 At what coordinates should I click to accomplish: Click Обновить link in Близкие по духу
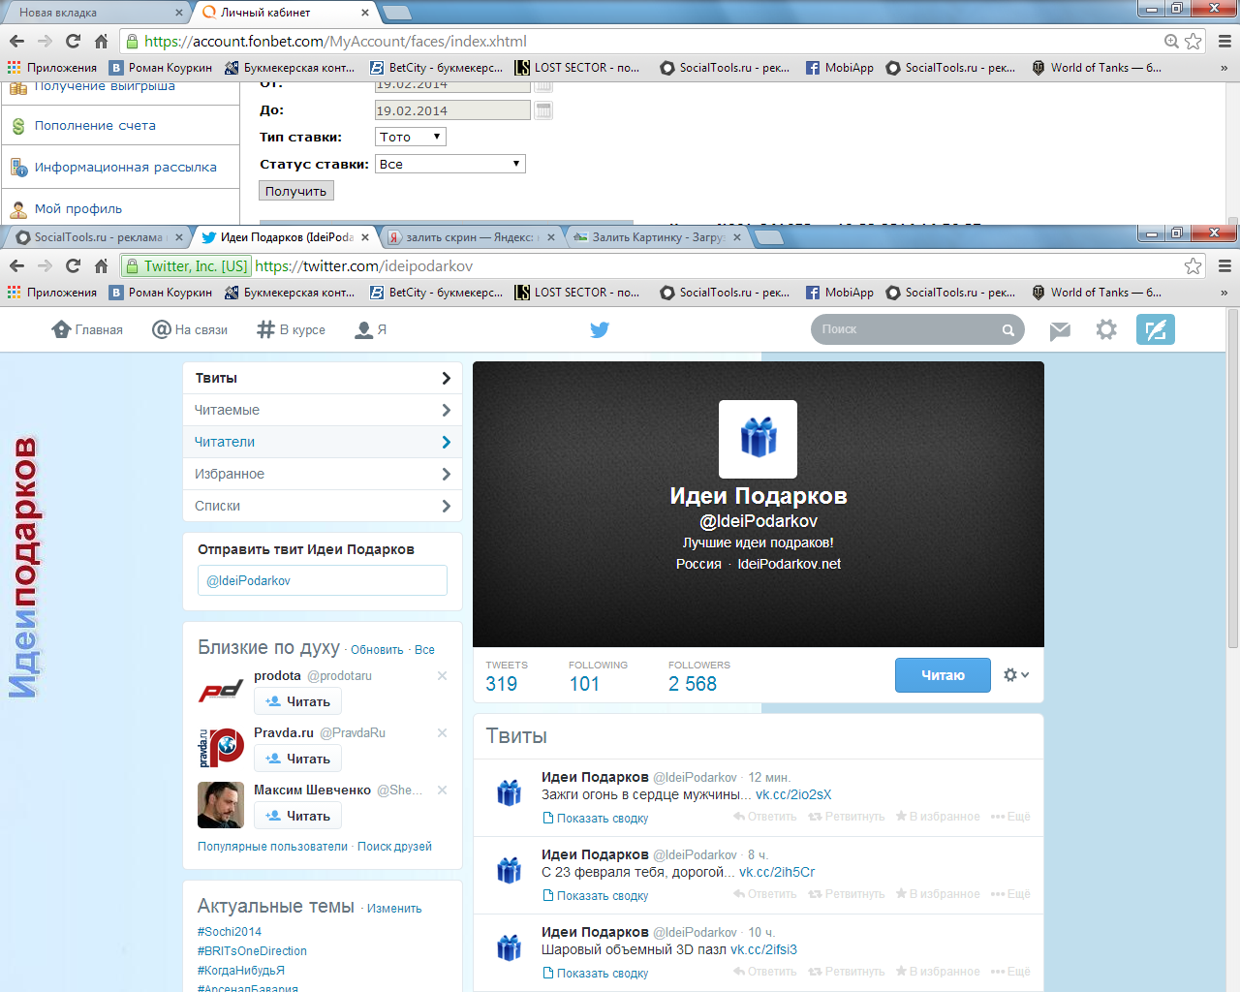point(377,650)
